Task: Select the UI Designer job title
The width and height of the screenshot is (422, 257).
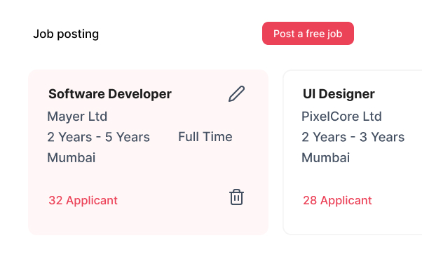Action: pos(339,94)
